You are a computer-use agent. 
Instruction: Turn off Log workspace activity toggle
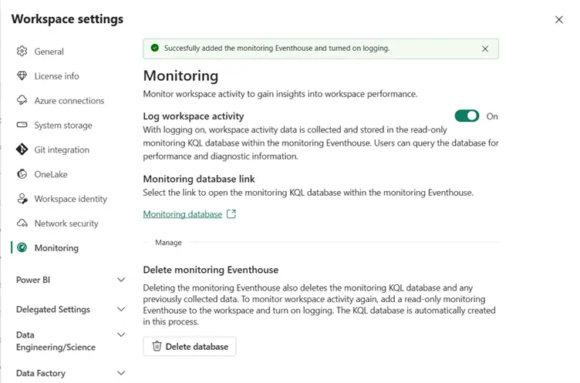point(467,116)
